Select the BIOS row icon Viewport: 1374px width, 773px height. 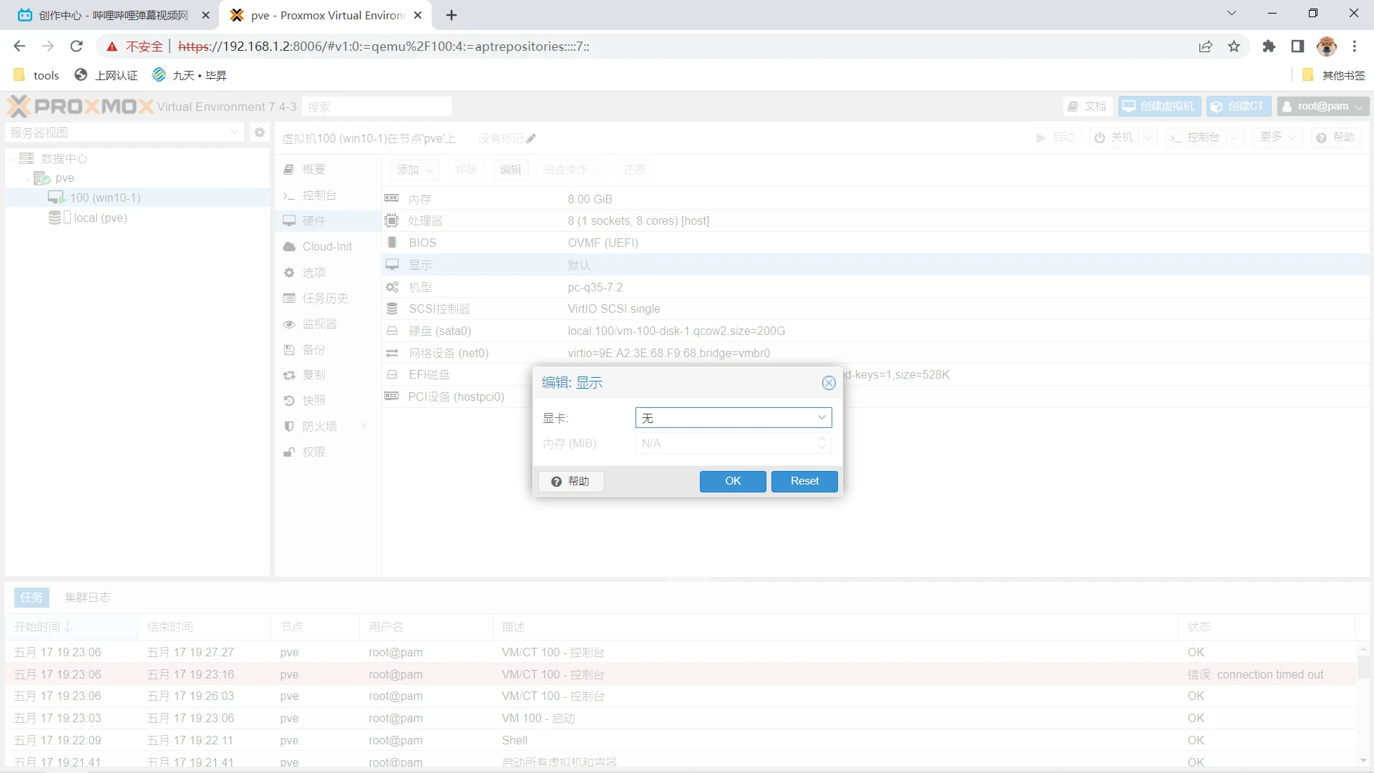click(391, 243)
